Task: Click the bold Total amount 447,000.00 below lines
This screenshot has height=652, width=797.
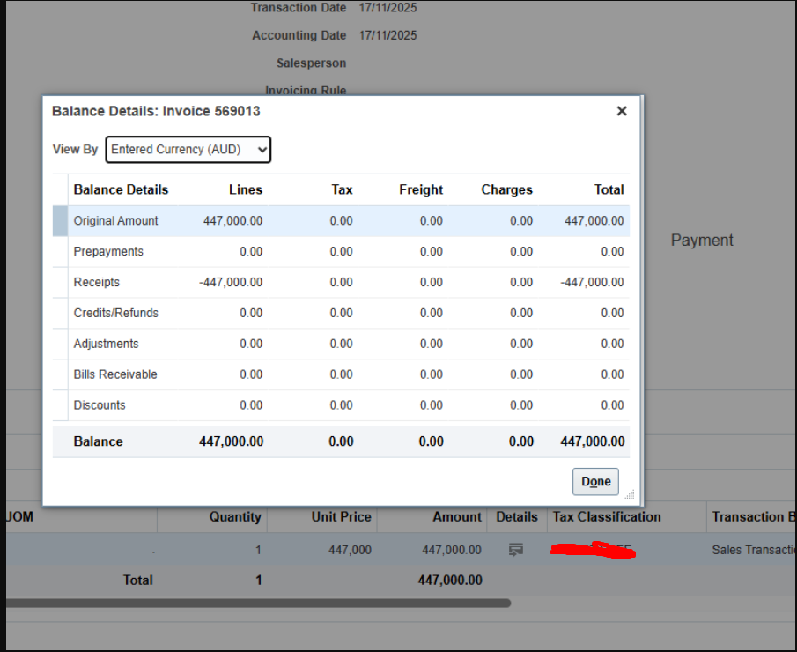Action: 450,581
